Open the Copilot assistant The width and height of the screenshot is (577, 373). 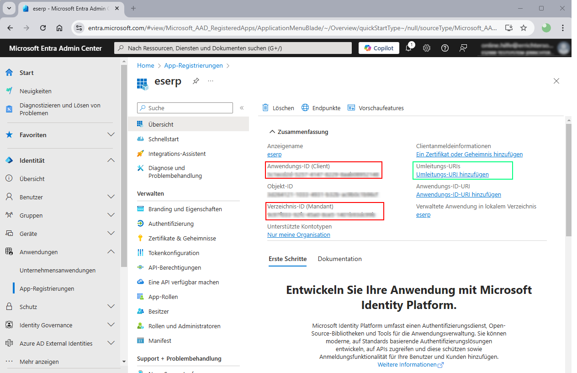(x=379, y=48)
